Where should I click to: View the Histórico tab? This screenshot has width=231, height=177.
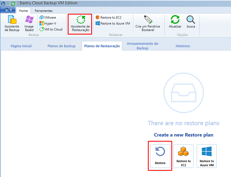pyautogui.click(x=183, y=46)
